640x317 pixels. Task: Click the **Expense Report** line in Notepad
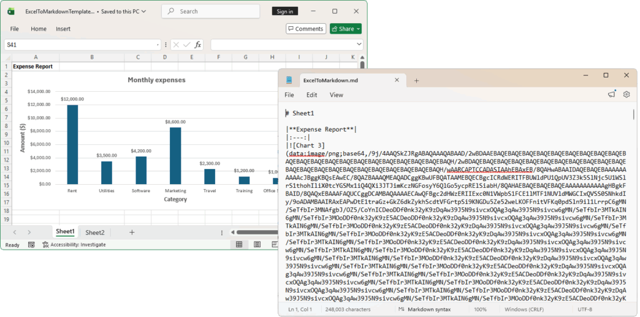pos(321,130)
